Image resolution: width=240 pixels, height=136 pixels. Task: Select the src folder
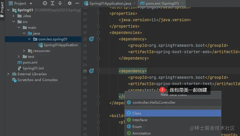pos(25,22)
